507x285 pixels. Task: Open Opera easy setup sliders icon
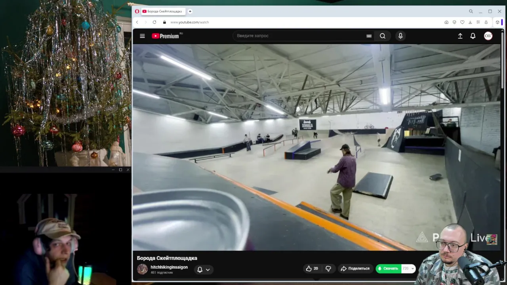pos(478,22)
